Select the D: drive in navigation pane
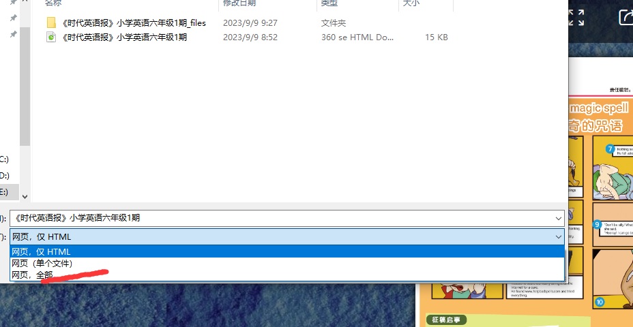This screenshot has width=633, height=327. [x=4, y=175]
